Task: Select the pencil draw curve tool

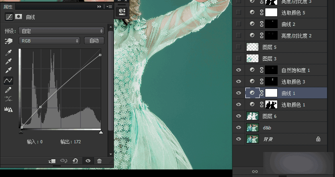Action: tap(8, 90)
